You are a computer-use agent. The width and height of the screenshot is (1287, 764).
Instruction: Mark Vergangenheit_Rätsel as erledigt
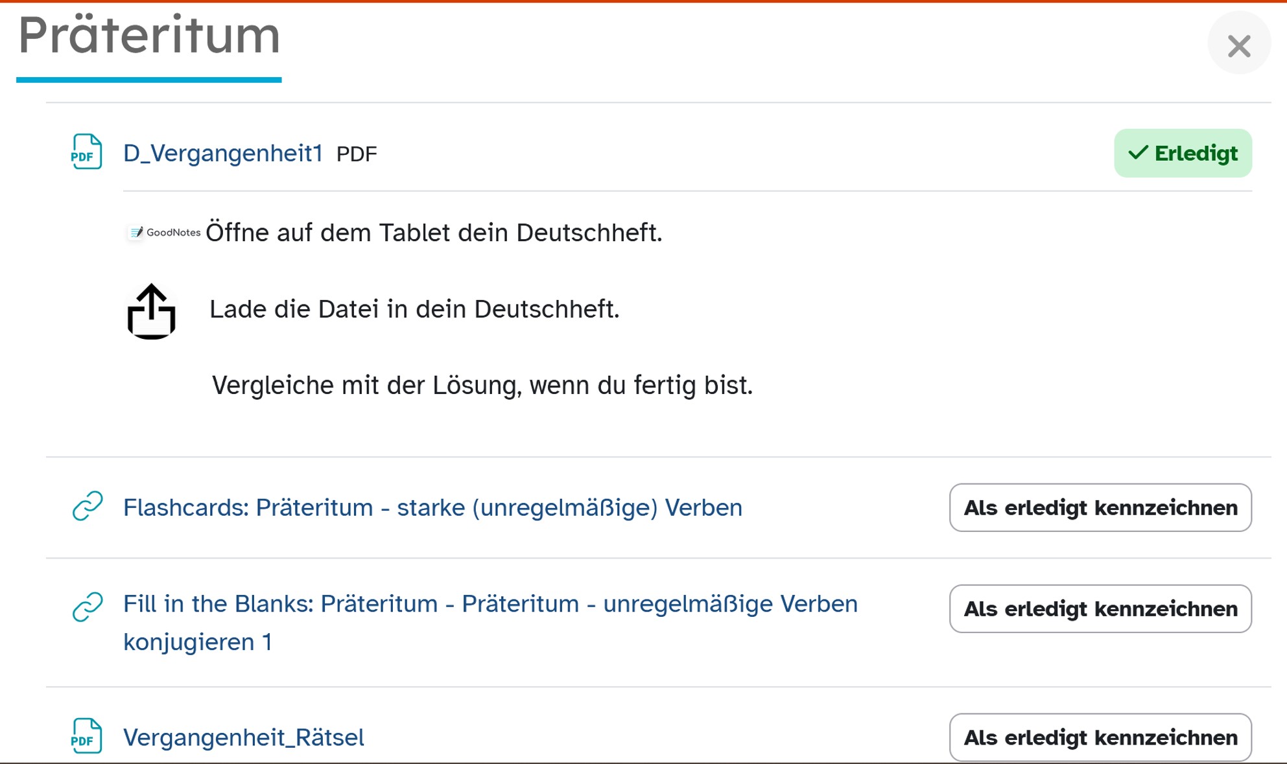coord(1100,737)
